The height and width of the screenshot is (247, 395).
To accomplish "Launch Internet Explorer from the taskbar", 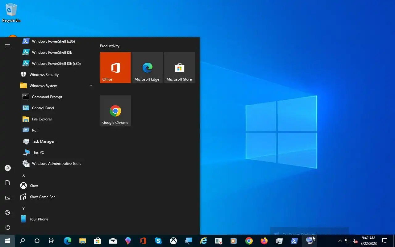I will [204, 241].
